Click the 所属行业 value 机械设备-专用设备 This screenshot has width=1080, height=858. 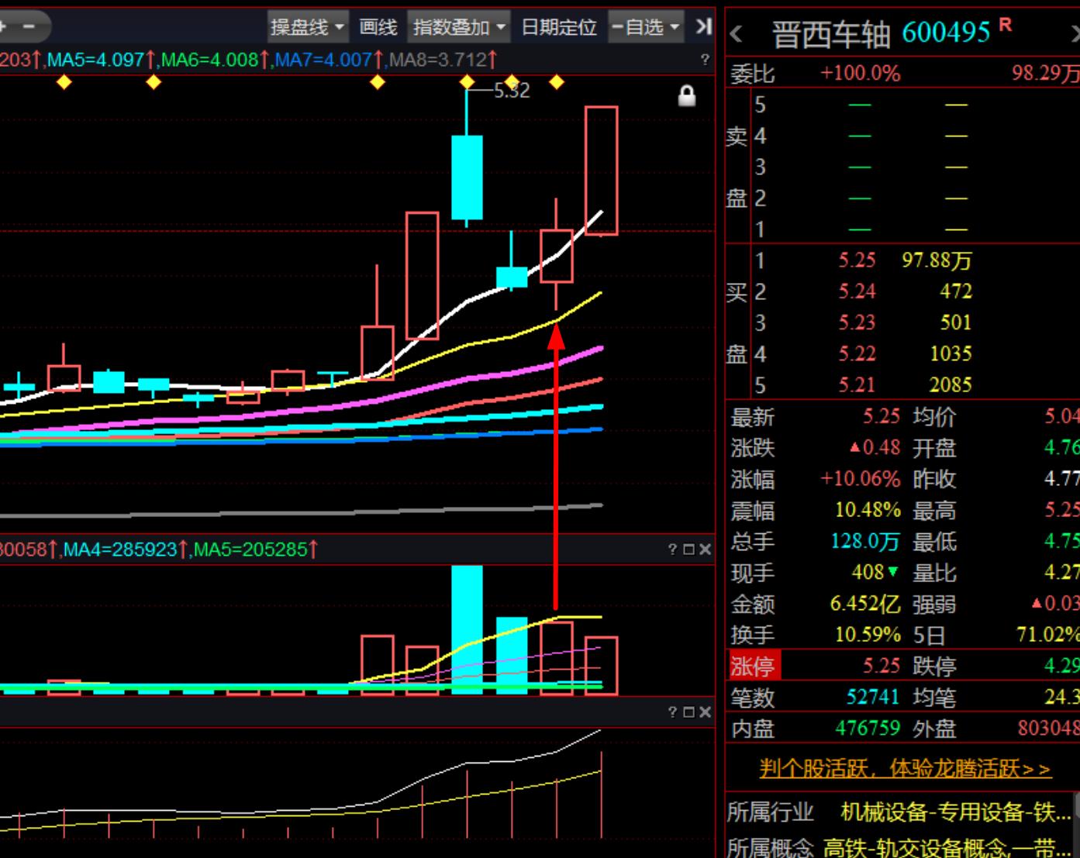956,811
